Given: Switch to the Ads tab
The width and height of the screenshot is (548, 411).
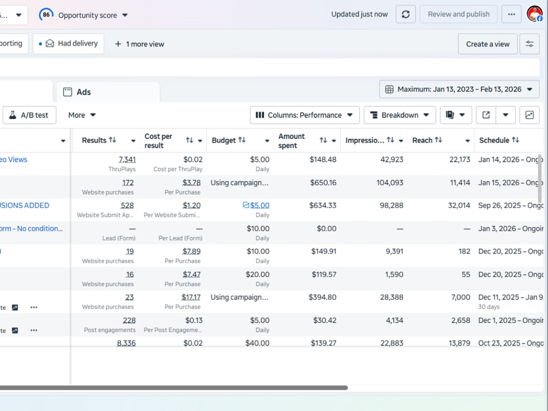Looking at the screenshot, I should (83, 92).
